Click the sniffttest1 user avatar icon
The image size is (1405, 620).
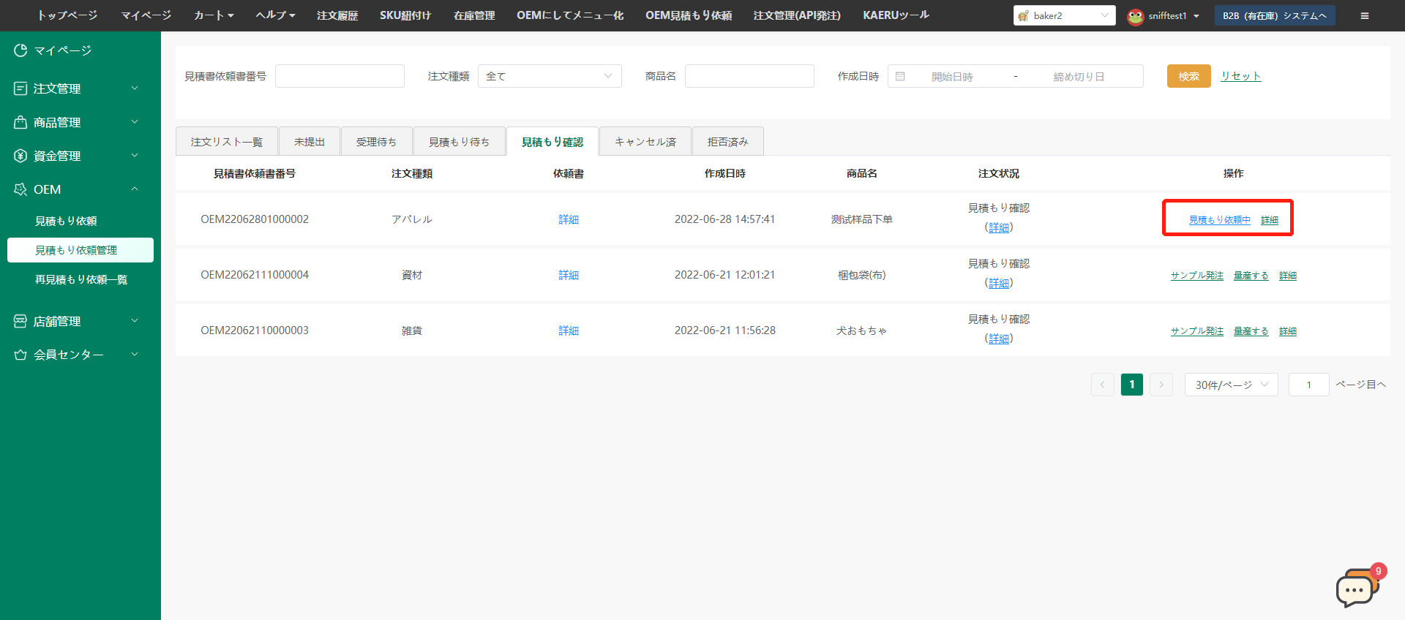click(1136, 16)
